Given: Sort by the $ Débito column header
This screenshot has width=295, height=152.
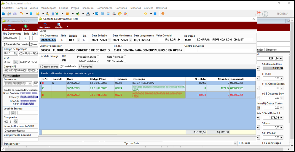Looking at the screenshot, I should point(196,79).
